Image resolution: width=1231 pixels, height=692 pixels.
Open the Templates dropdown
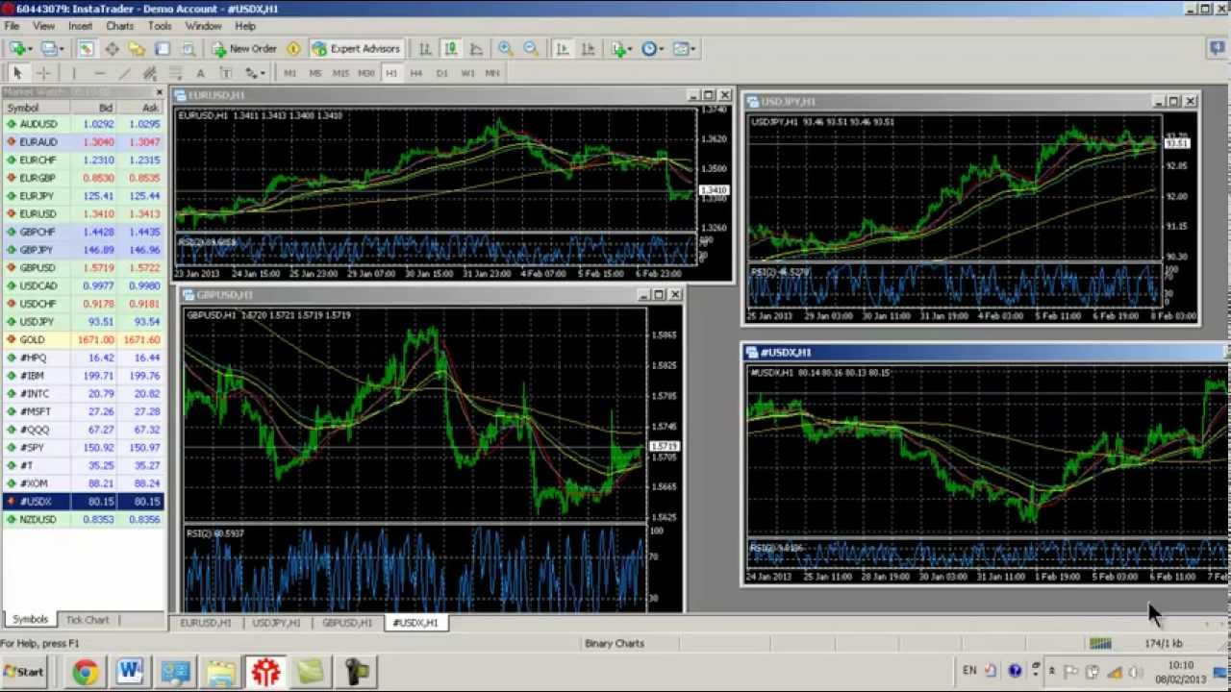684,49
